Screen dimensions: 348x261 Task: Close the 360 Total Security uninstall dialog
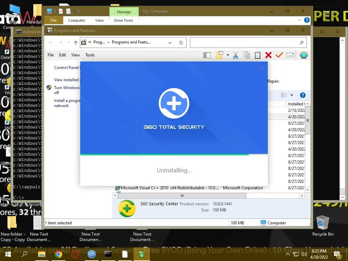pyautogui.click(x=261, y=68)
